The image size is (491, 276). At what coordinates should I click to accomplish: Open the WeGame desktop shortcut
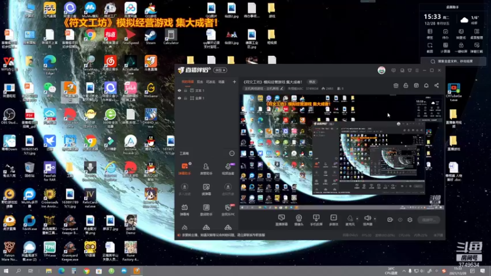pos(150,90)
